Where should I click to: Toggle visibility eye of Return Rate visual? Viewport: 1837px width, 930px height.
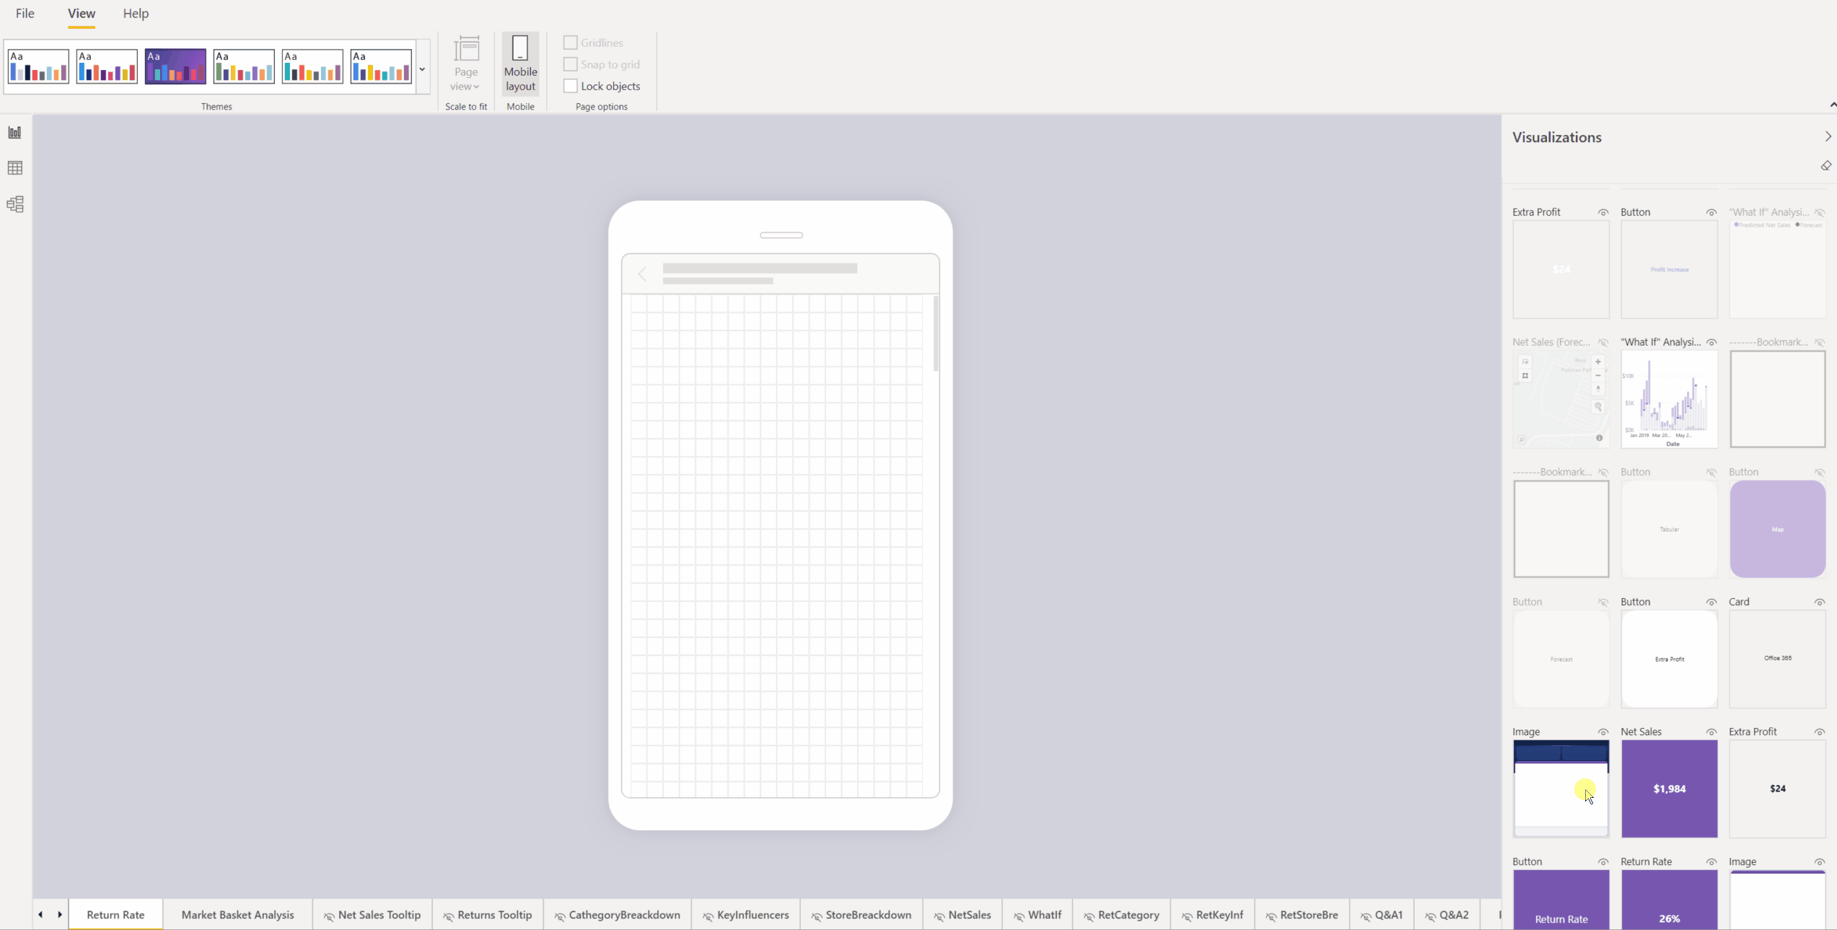tap(1711, 861)
